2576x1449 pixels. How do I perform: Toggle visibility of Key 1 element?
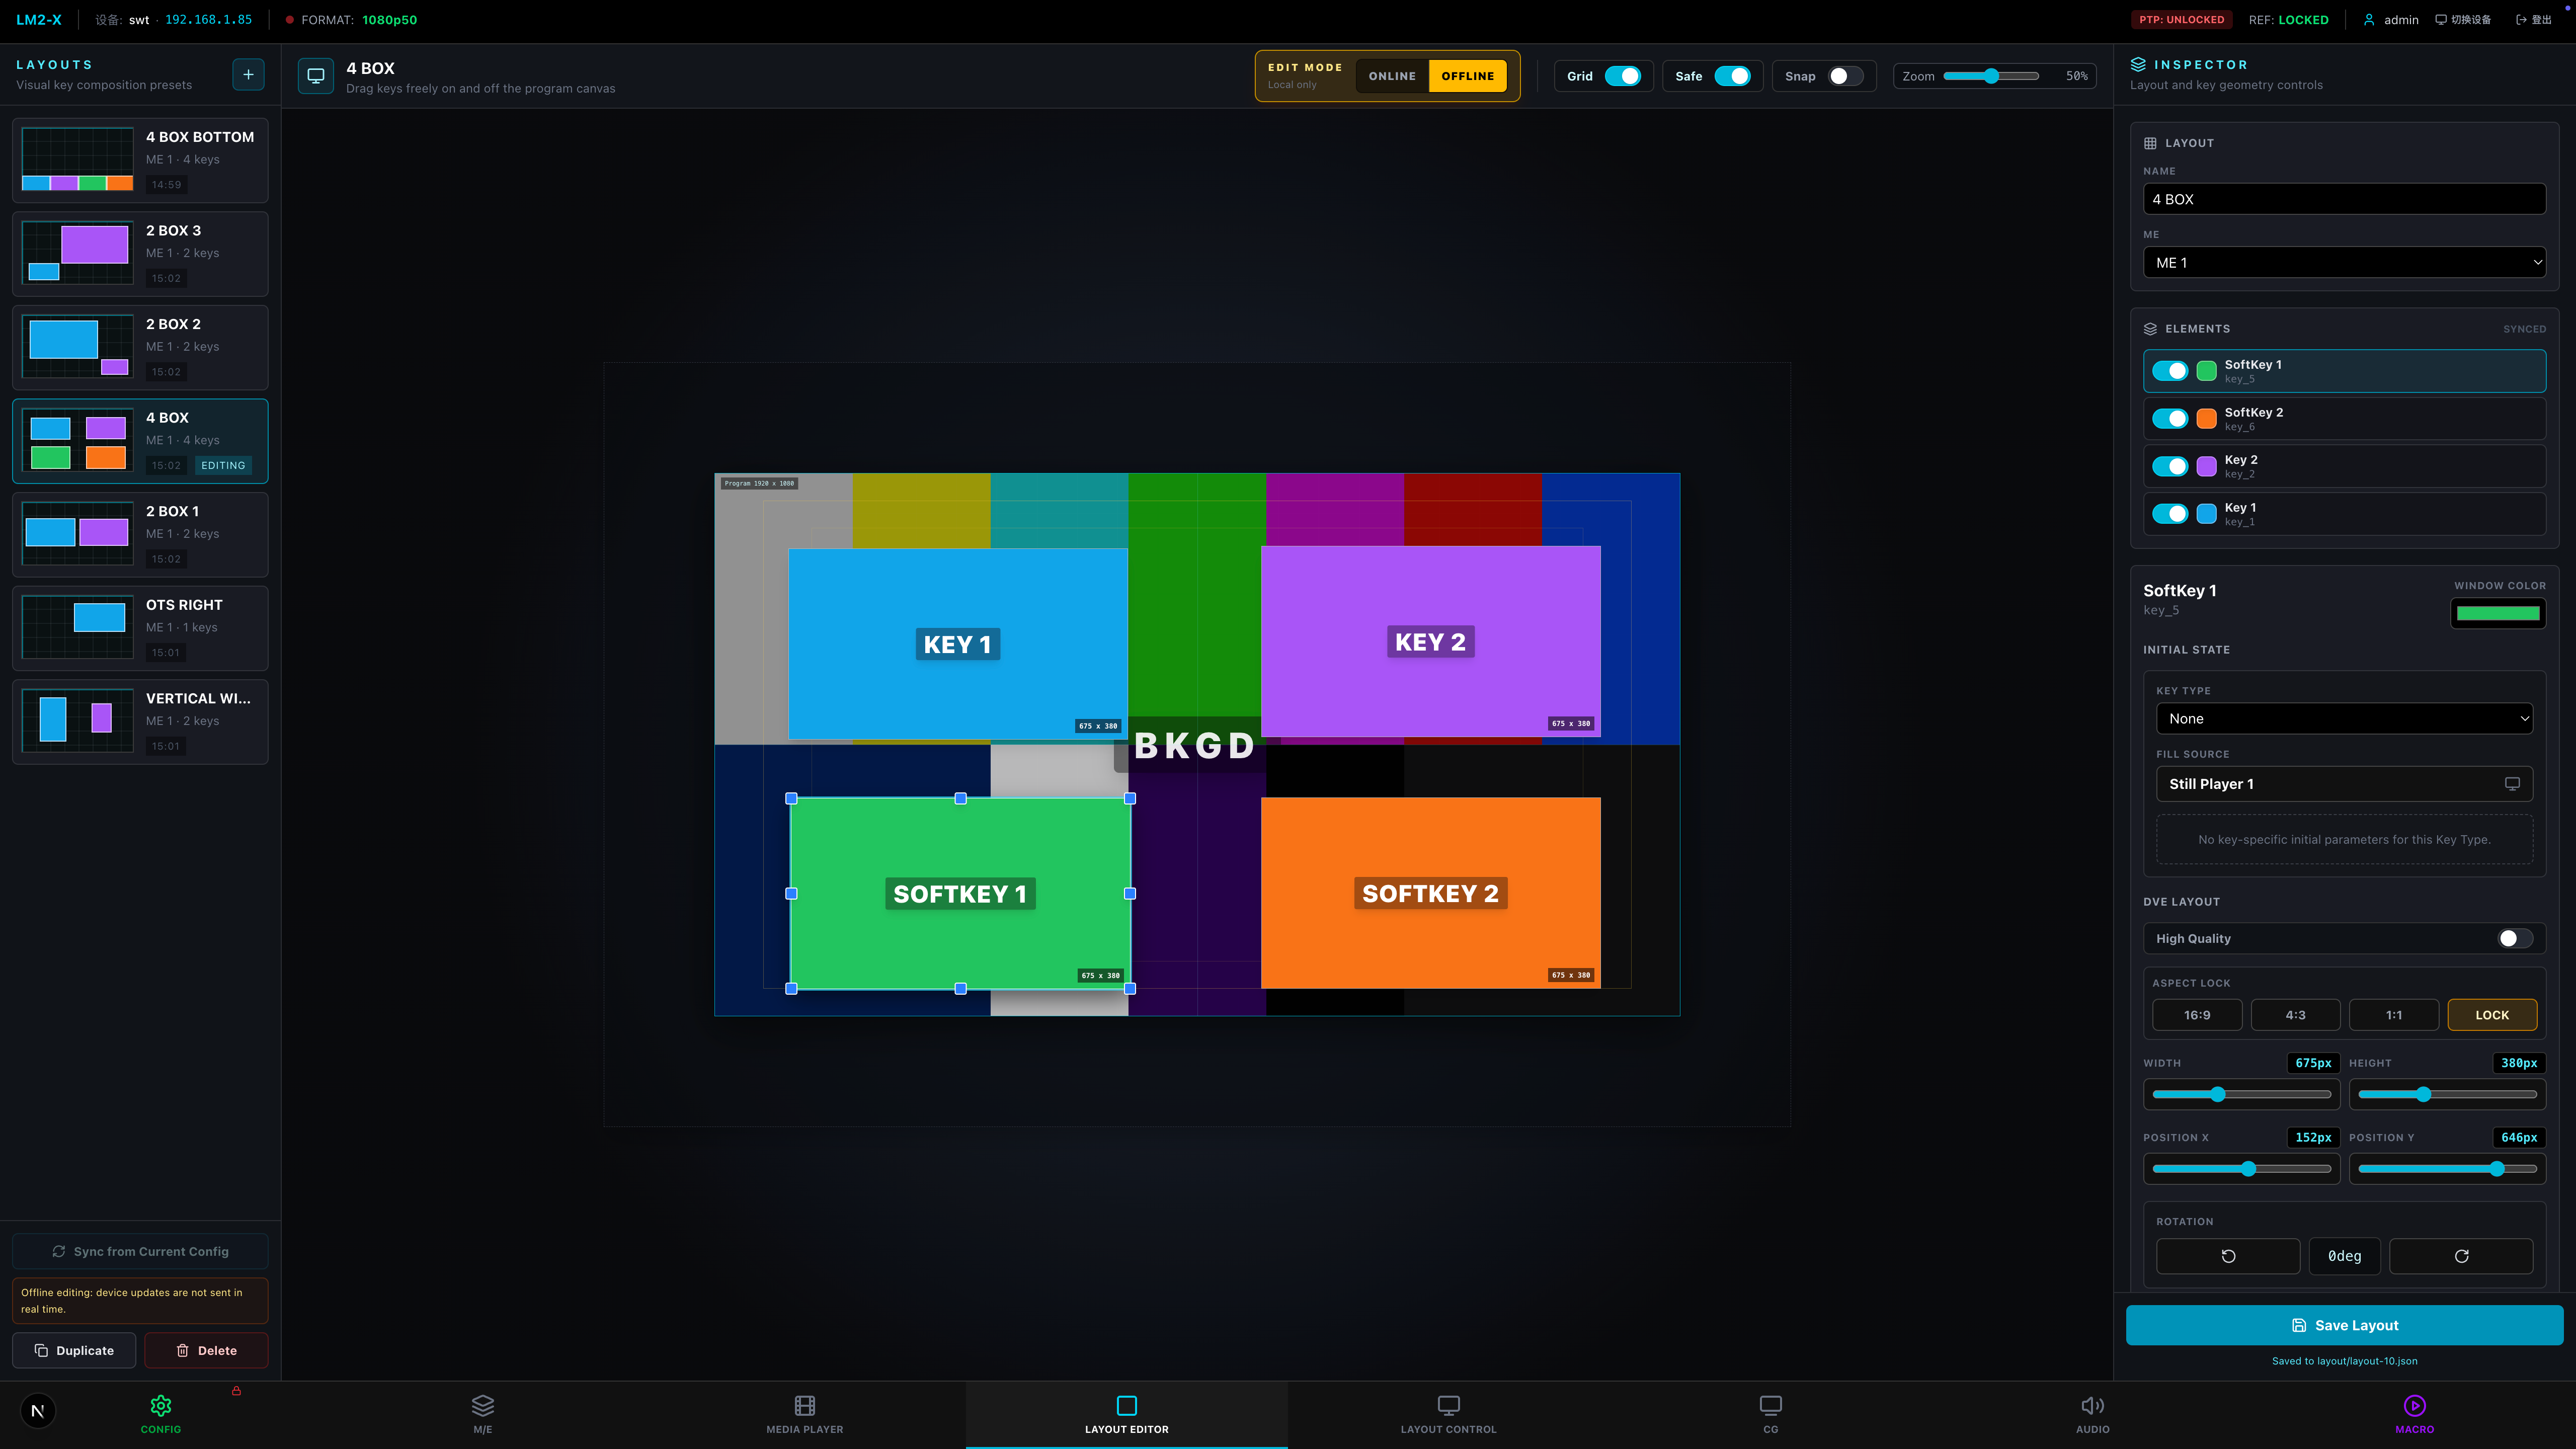[x=2170, y=514]
